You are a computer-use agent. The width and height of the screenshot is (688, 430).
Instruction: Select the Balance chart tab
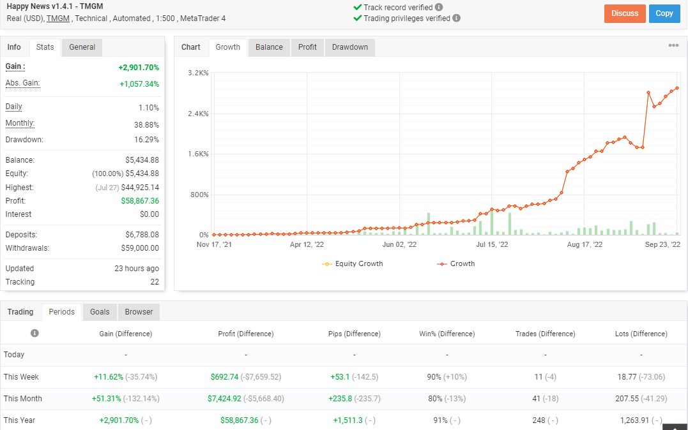(x=269, y=47)
